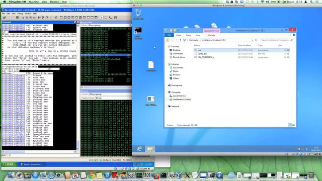
Task: Click the open-file folder icon in WinDbg toolbar
Action: (4, 18)
